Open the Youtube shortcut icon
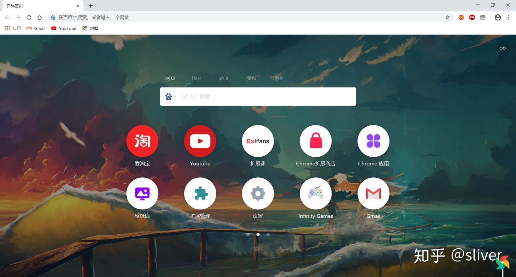Image resolution: width=516 pixels, height=277 pixels. click(200, 141)
